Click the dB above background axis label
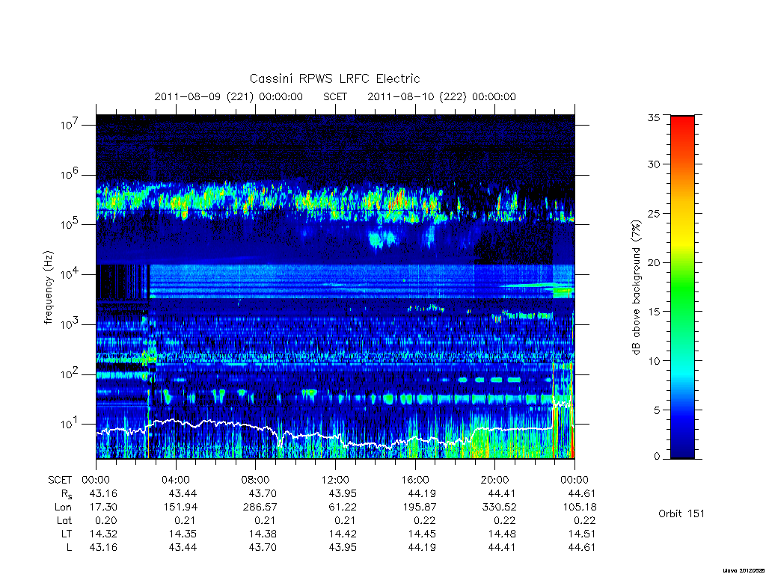The width and height of the screenshot is (766, 574). (636, 287)
